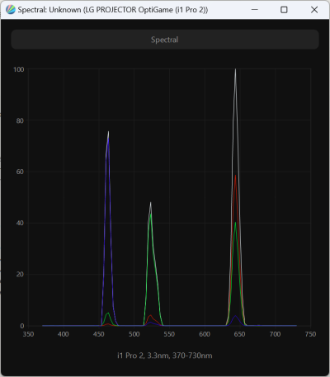330x377 pixels.
Task: Click the 100 label on the vertical axis
Action: tap(19, 69)
